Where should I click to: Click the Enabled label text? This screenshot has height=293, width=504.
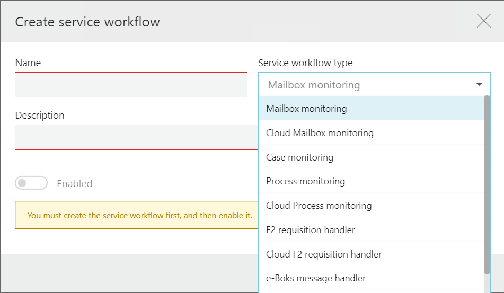[x=75, y=183]
